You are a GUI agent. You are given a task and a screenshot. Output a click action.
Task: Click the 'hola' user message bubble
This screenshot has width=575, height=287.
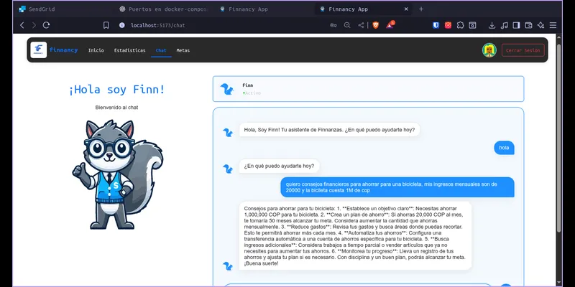(504, 148)
